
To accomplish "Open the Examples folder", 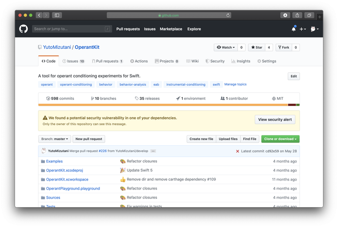I will (x=54, y=161).
